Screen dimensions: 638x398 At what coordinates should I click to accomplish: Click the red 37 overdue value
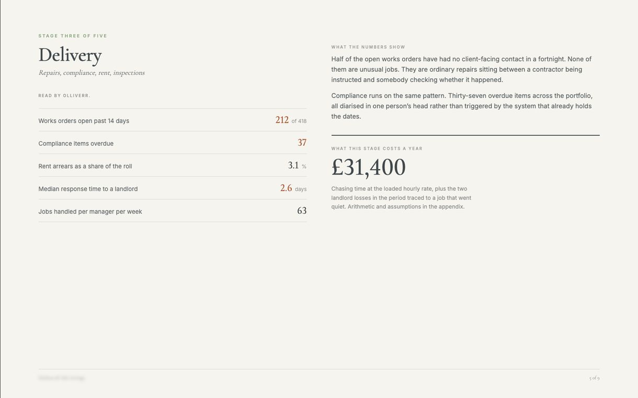coord(302,143)
